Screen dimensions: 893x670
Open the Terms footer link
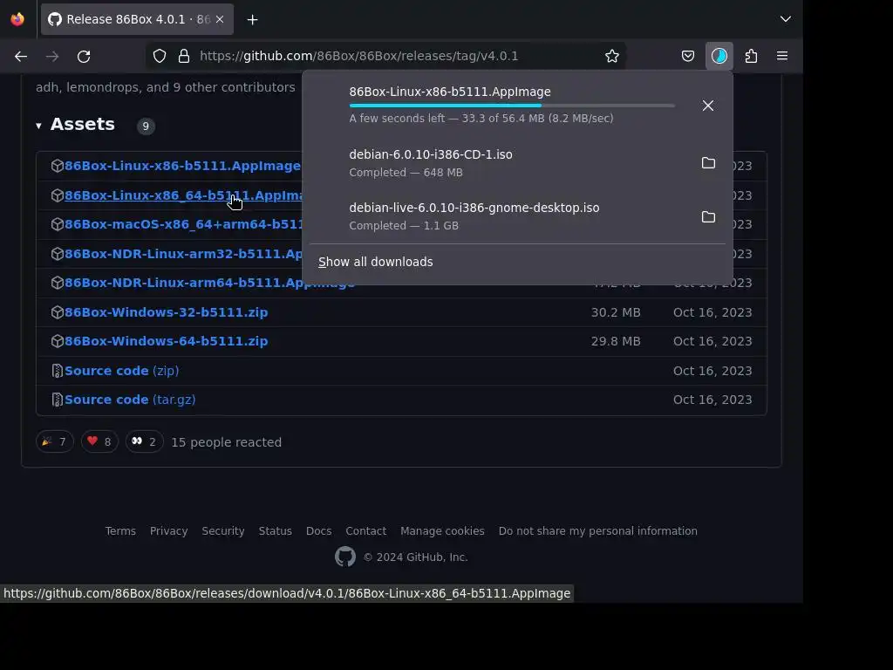[120, 531]
